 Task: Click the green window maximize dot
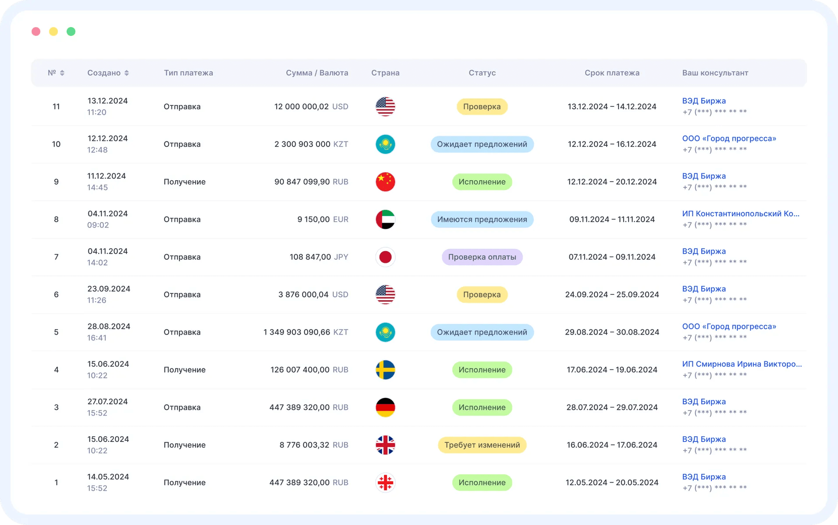tap(71, 31)
